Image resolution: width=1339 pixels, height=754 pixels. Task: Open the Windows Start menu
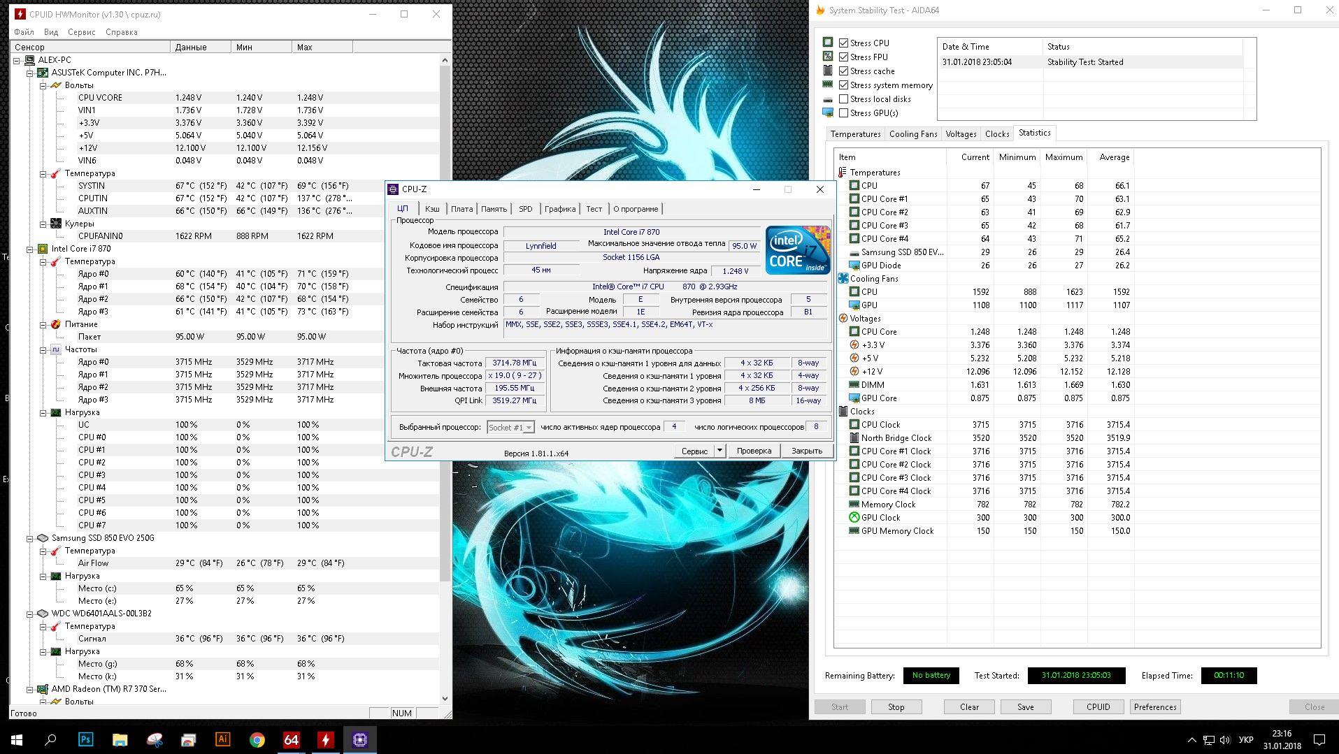(17, 739)
